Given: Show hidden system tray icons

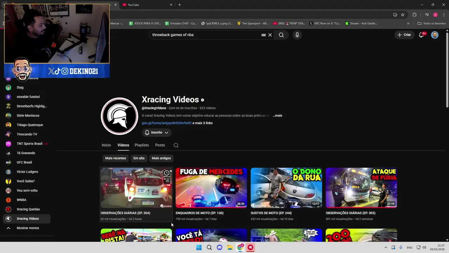Looking at the screenshot, I should tap(386, 247).
